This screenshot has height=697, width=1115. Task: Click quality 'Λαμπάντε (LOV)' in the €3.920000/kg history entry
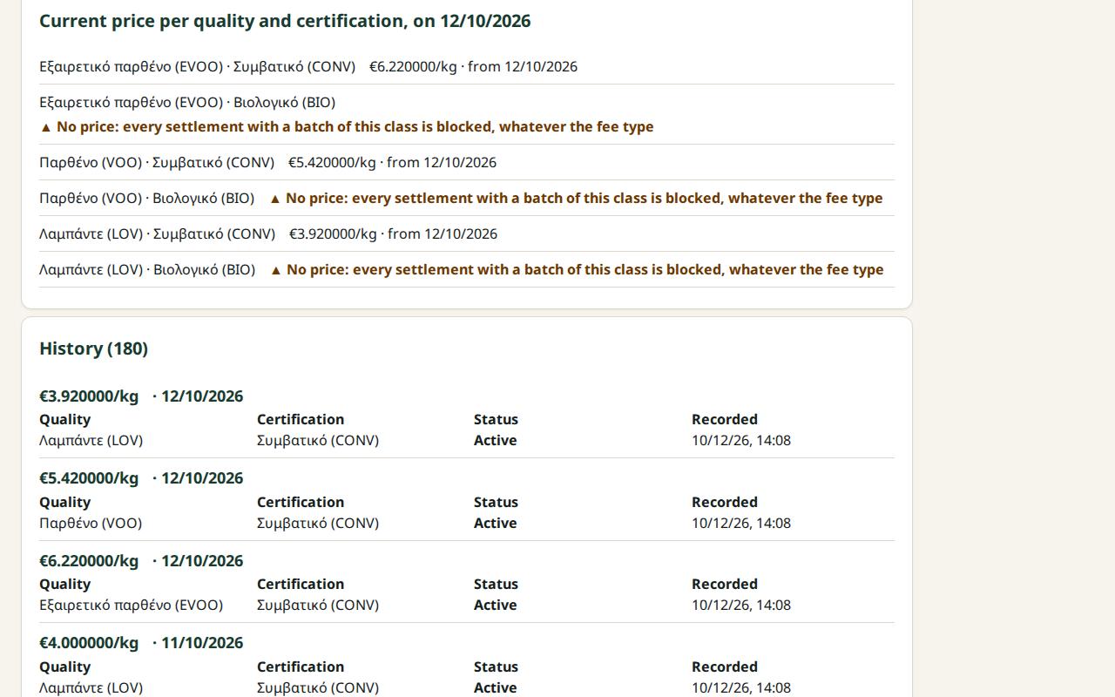pyautogui.click(x=91, y=441)
